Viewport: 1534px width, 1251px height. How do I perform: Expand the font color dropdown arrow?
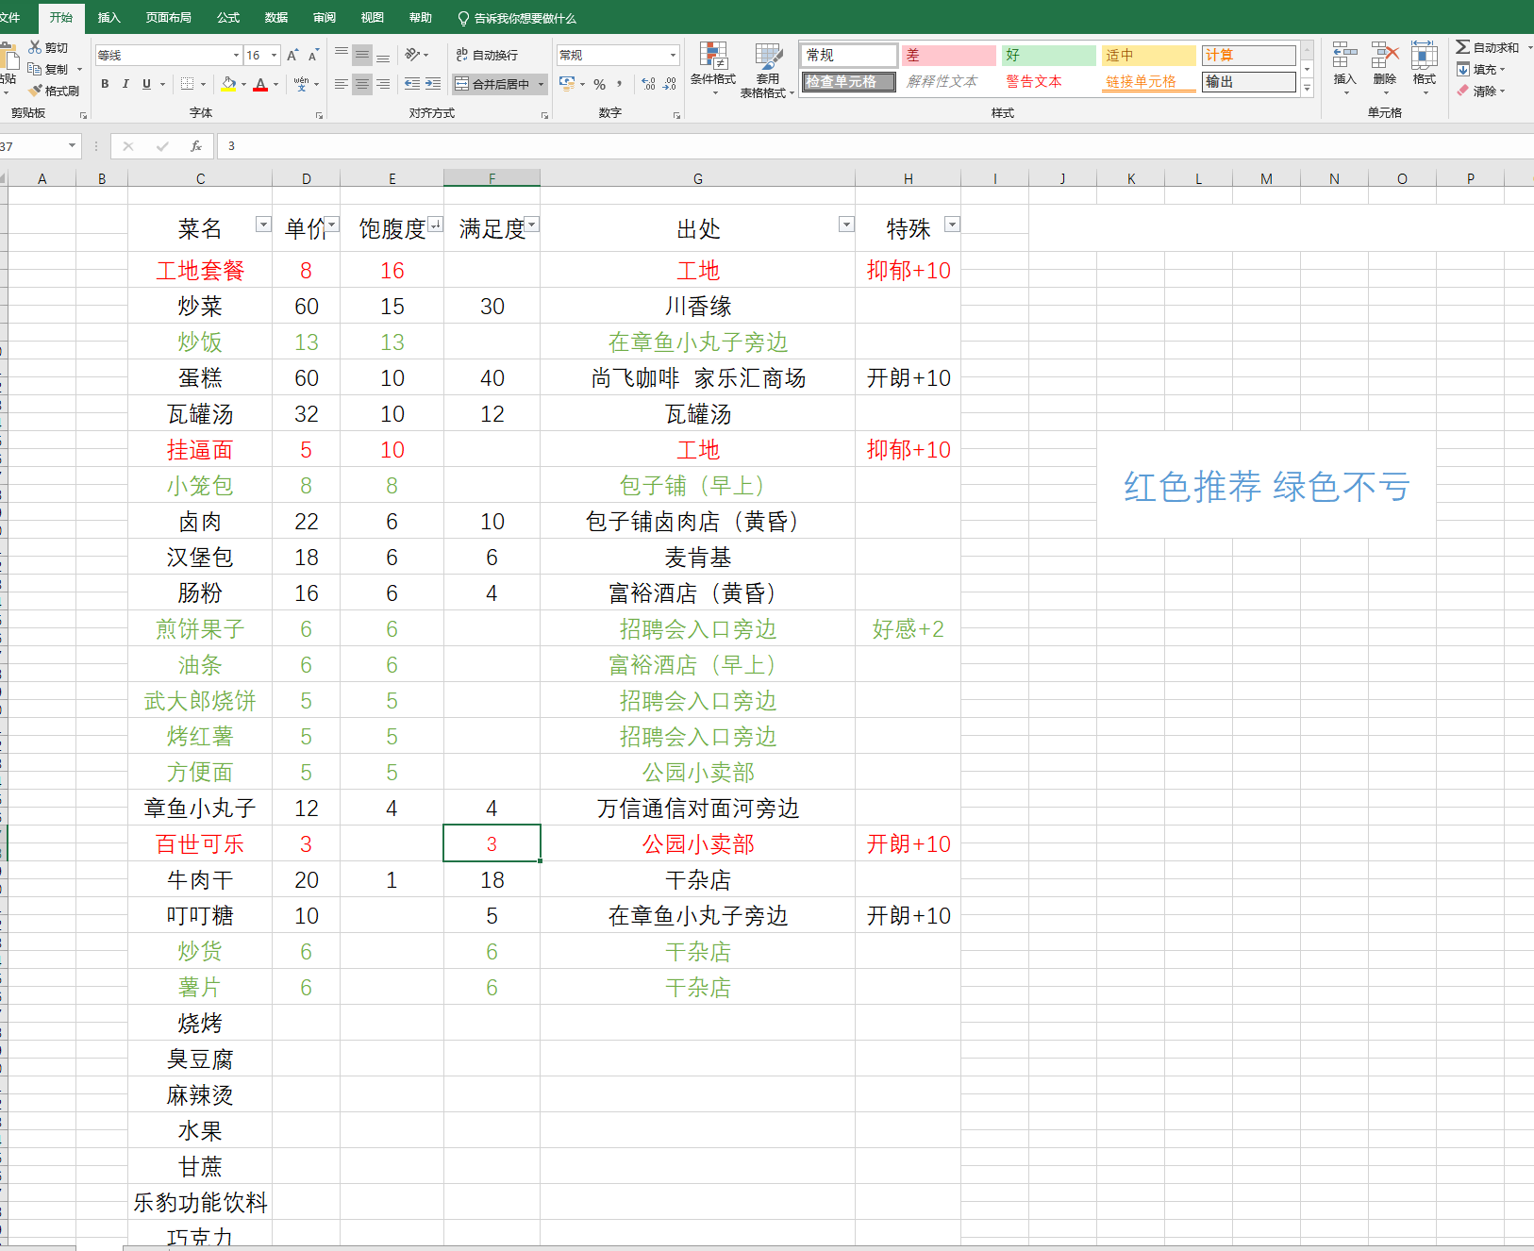275,84
